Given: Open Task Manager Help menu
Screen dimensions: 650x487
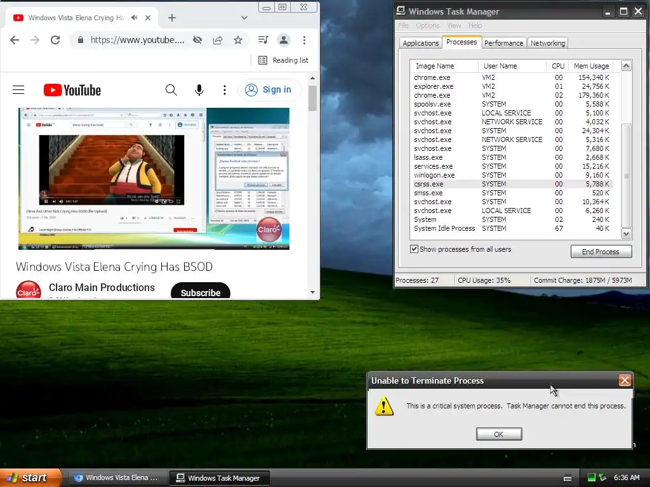Looking at the screenshot, I should [x=475, y=25].
